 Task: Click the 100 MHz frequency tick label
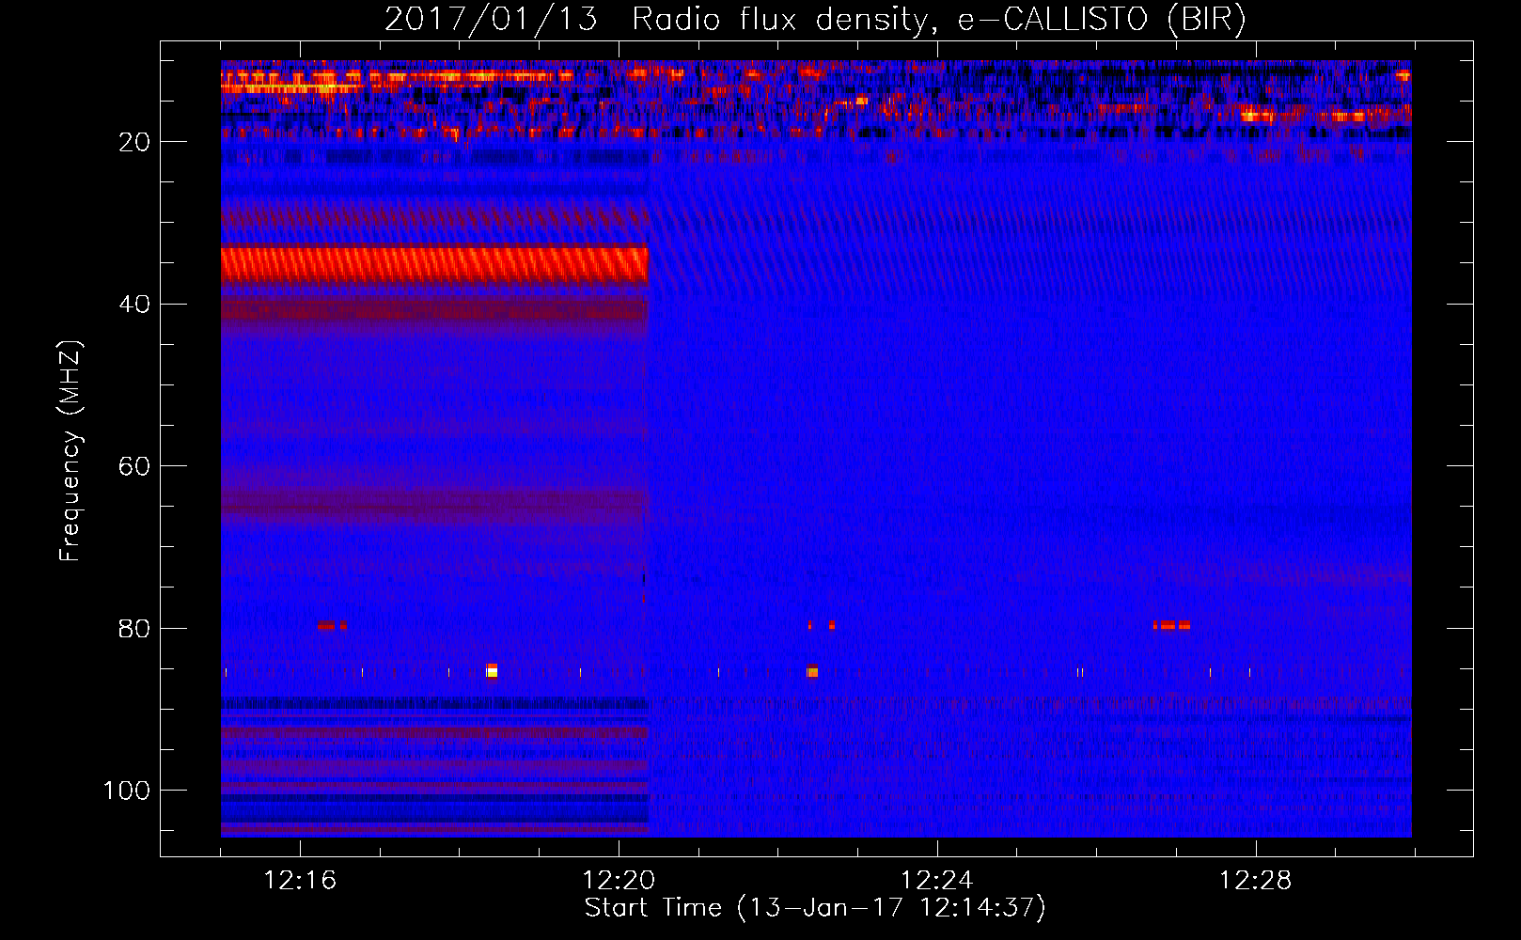click(x=127, y=791)
